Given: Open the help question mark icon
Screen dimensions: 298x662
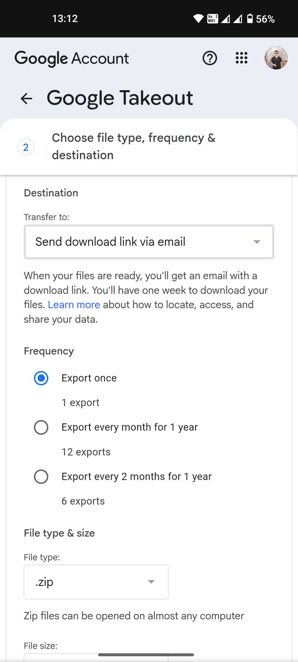Looking at the screenshot, I should [210, 58].
